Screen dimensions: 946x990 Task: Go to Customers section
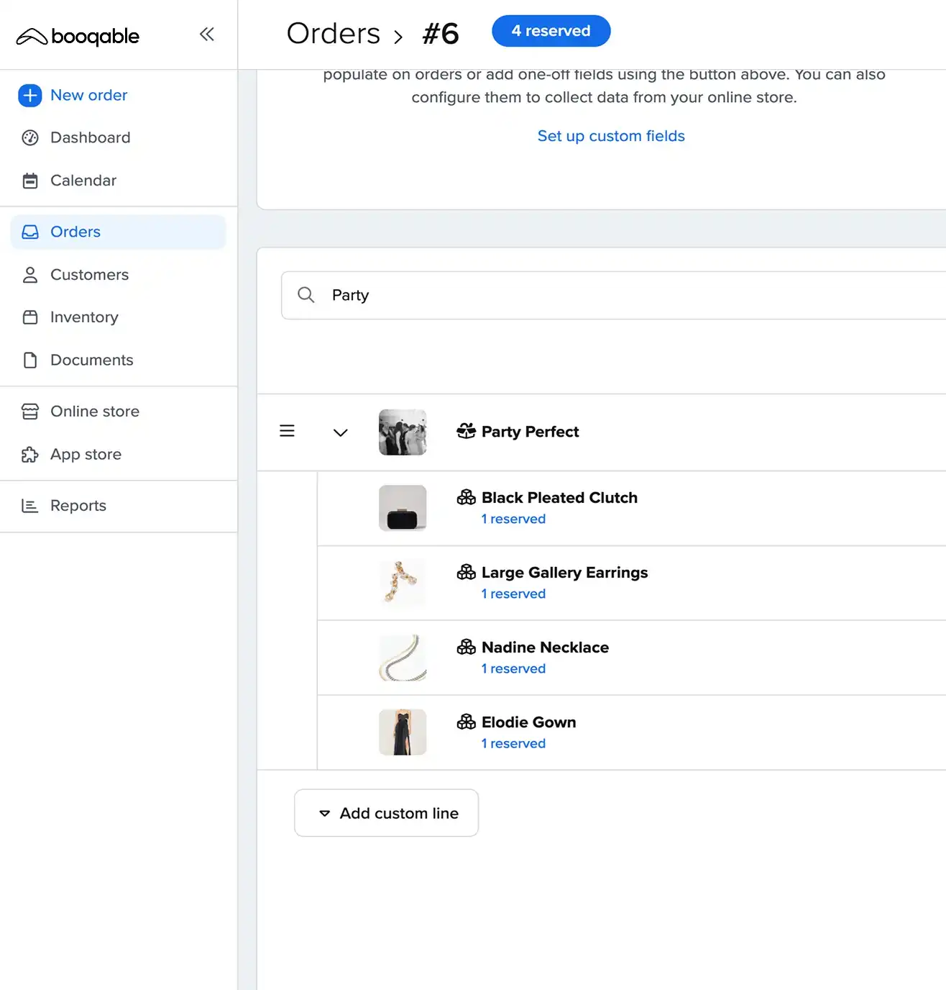pos(89,275)
